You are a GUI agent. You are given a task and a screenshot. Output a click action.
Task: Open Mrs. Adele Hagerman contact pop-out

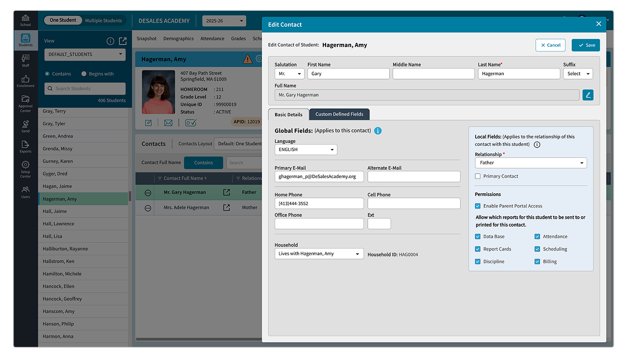[227, 208]
